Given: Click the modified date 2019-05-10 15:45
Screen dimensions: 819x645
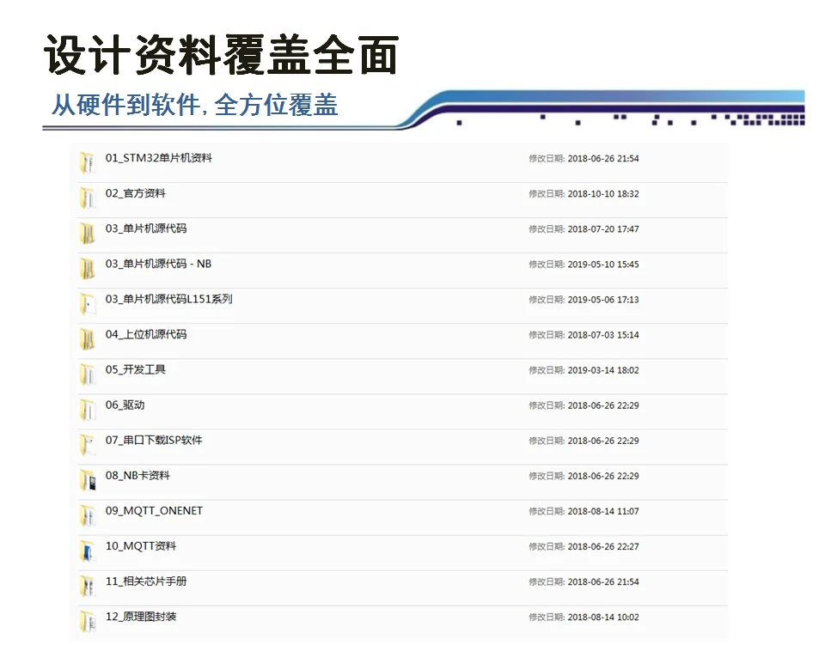Looking at the screenshot, I should point(603,265).
